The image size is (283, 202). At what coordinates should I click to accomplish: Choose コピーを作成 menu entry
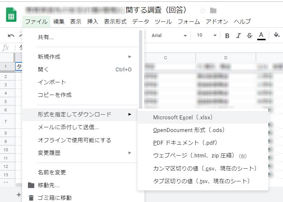[x=81, y=95]
